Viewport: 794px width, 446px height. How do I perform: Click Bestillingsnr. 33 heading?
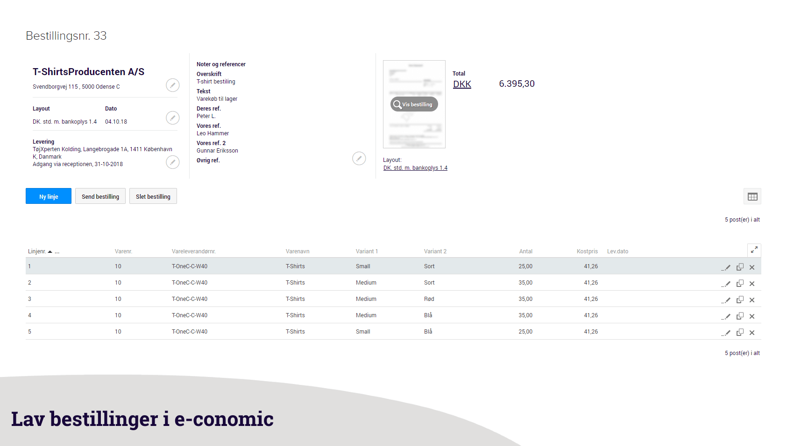click(66, 36)
